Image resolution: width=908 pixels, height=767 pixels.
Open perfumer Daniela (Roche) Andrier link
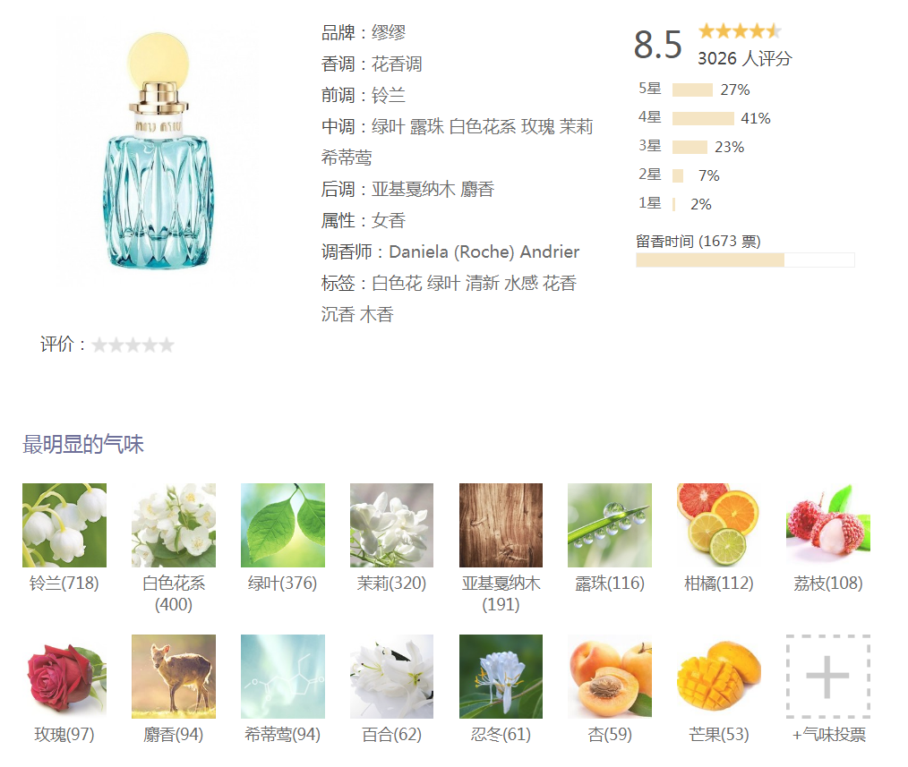click(x=484, y=251)
